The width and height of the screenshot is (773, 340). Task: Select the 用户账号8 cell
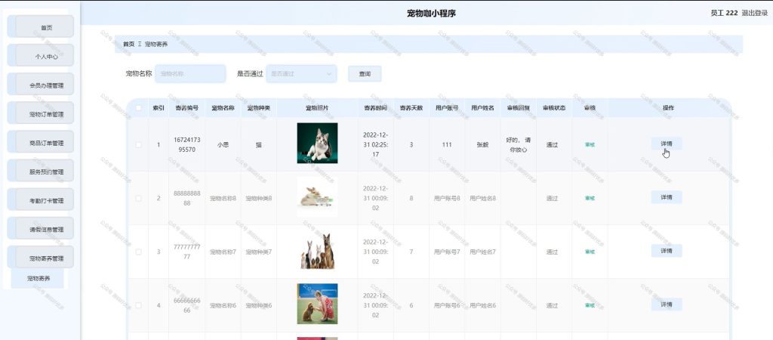coord(447,199)
